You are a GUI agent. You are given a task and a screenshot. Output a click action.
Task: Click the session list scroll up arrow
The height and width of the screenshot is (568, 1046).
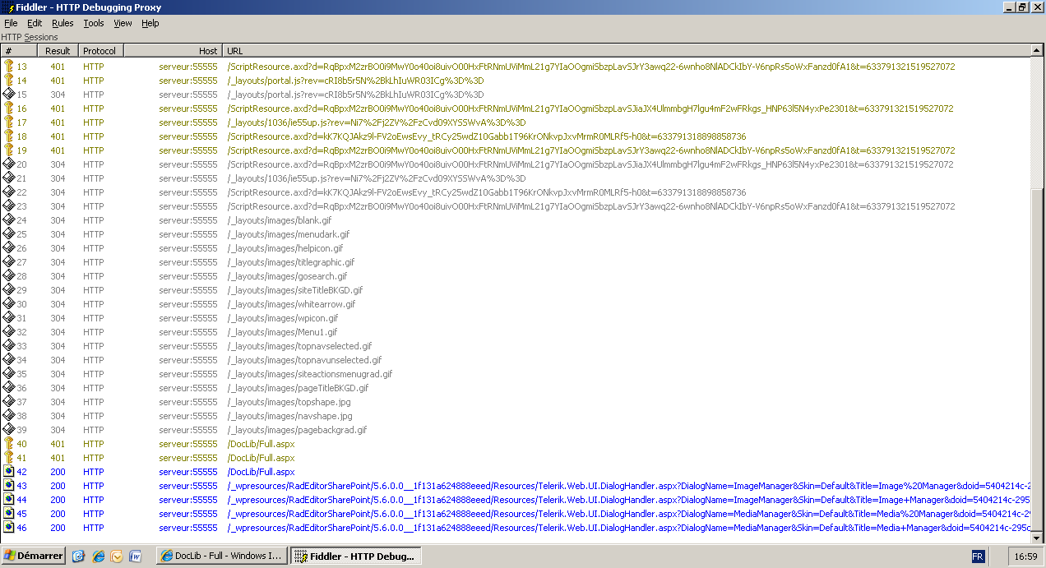pyautogui.click(x=1038, y=52)
